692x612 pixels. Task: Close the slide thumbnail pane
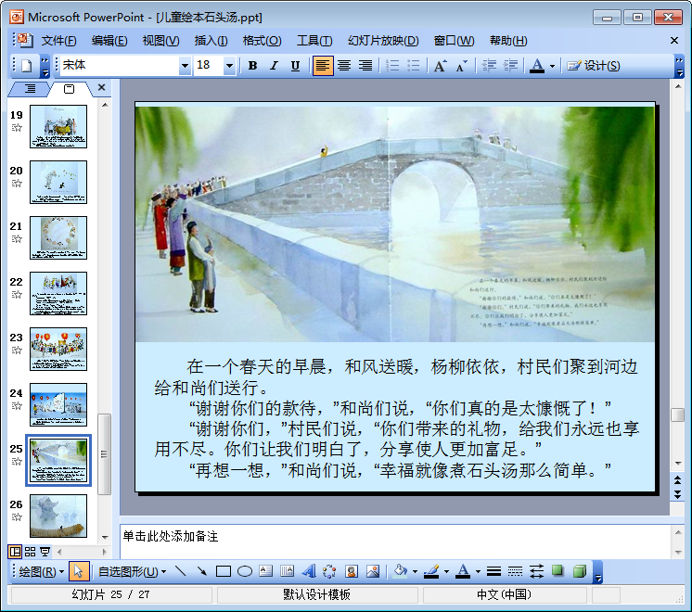pos(101,87)
